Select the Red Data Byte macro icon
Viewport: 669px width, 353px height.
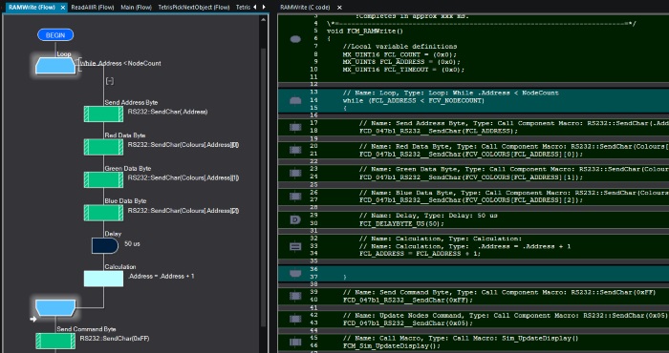tap(103, 147)
